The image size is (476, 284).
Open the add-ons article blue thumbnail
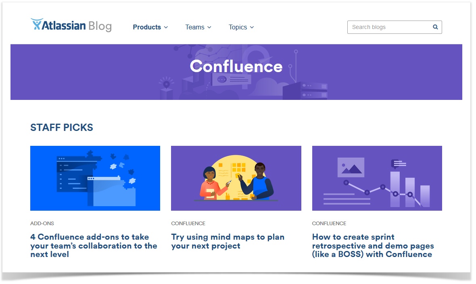coord(95,178)
